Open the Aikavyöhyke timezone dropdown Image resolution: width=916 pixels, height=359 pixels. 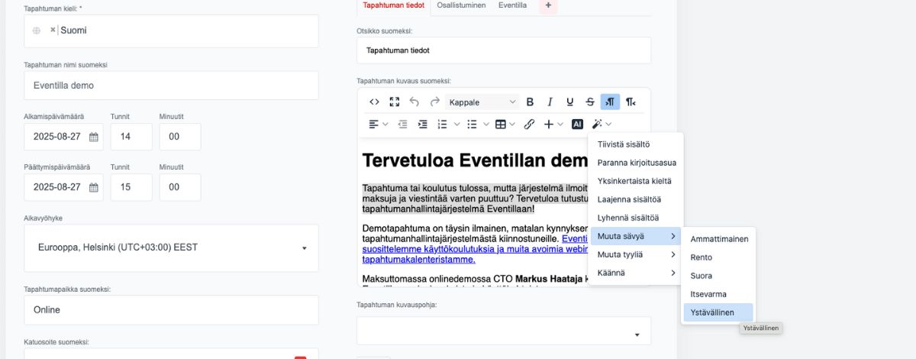click(x=171, y=247)
